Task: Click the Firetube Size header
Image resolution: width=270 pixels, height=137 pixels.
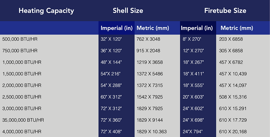Action: (x=225, y=11)
